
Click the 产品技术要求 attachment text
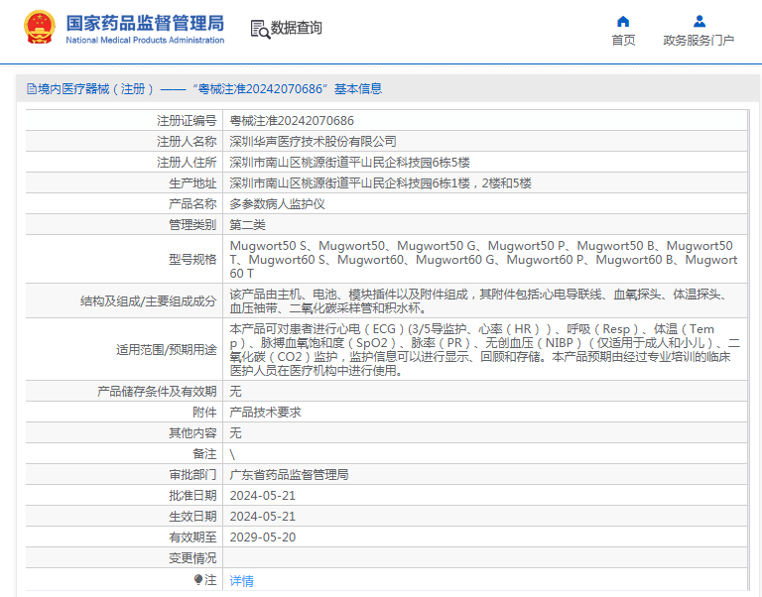pyautogui.click(x=265, y=413)
